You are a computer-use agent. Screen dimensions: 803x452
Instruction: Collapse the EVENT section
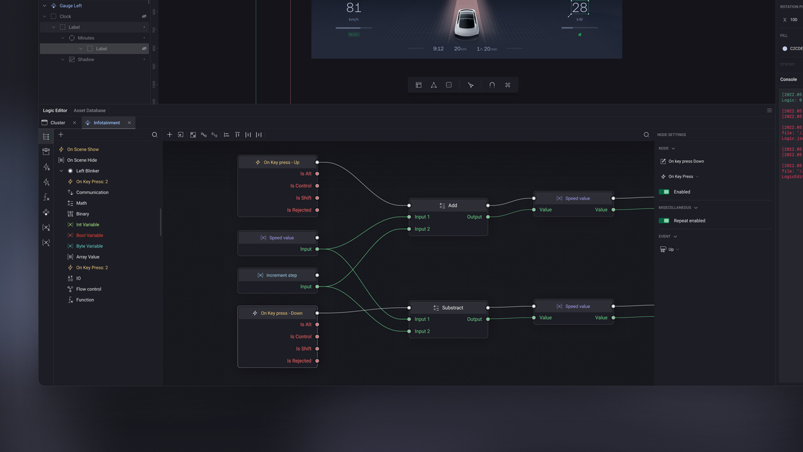coord(675,237)
